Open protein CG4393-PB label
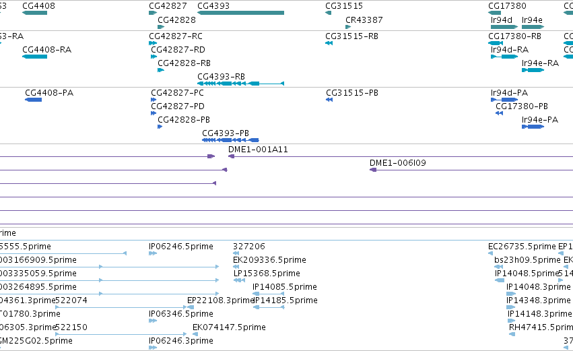The image size is (573, 351). click(x=226, y=133)
